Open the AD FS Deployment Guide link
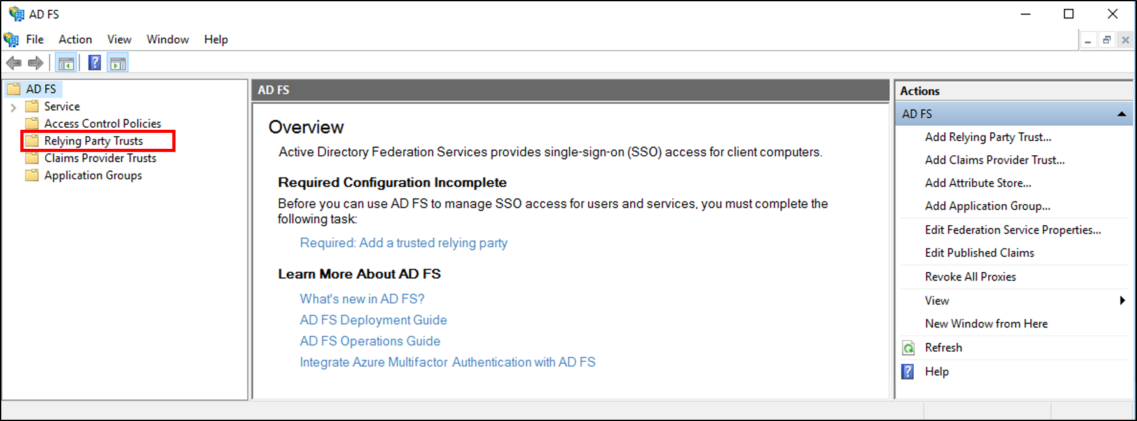This screenshot has height=421, width=1137. click(x=373, y=320)
